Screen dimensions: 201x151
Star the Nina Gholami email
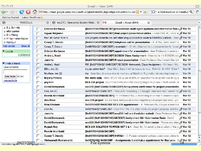click(x=42, y=105)
